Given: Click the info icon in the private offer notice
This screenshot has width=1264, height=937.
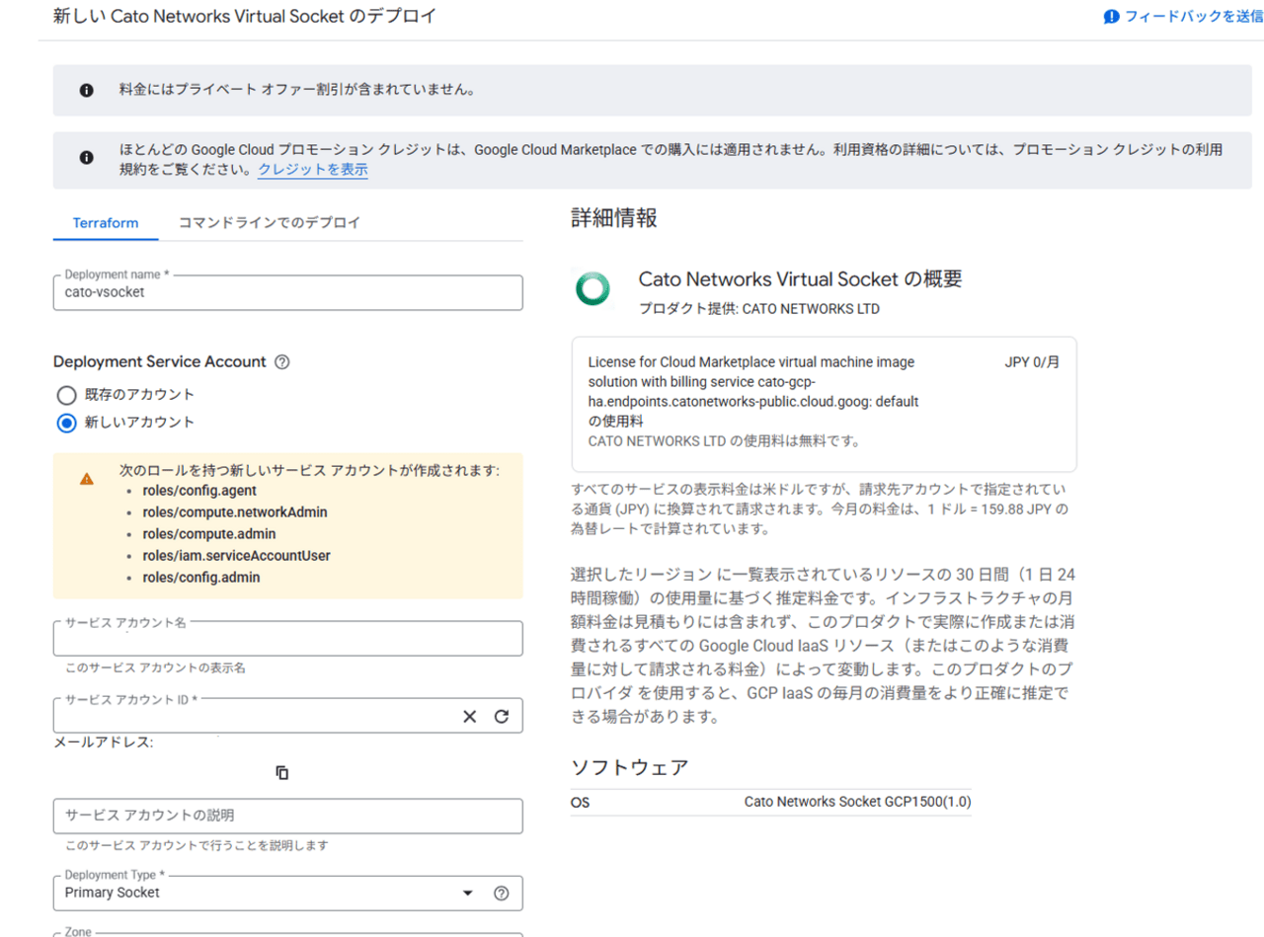Looking at the screenshot, I should tap(87, 91).
